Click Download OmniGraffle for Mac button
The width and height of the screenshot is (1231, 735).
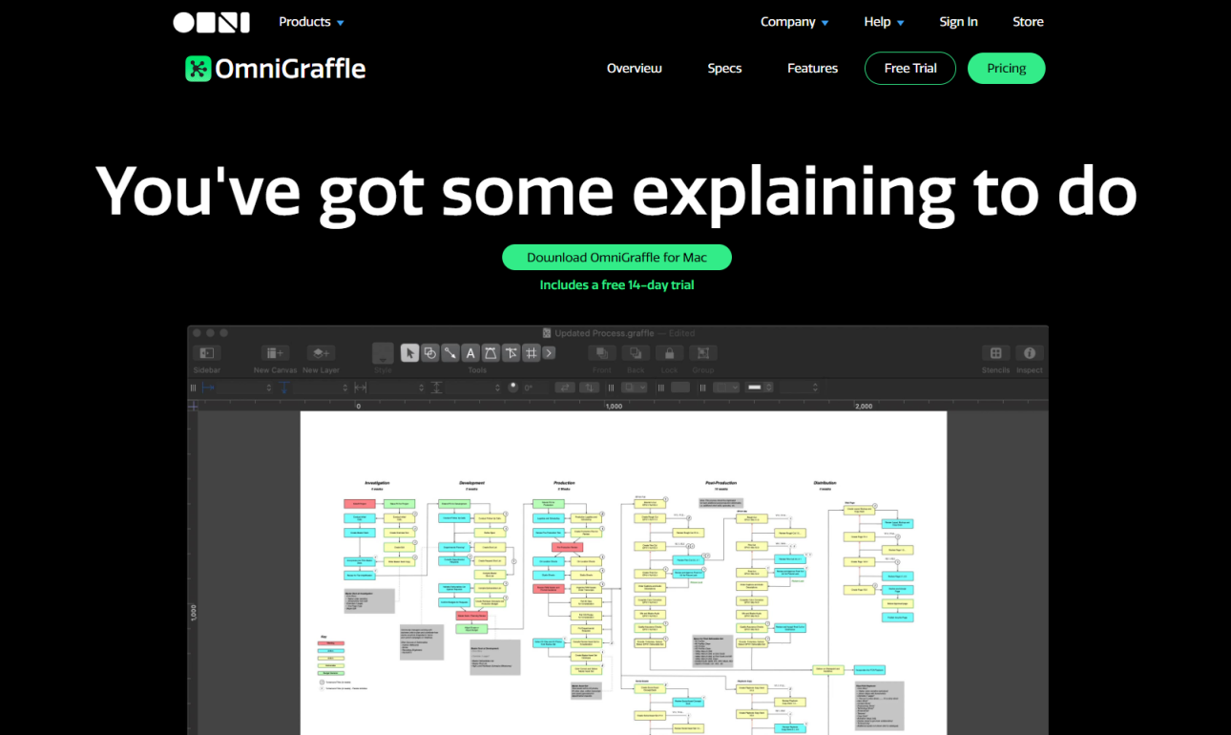(616, 258)
